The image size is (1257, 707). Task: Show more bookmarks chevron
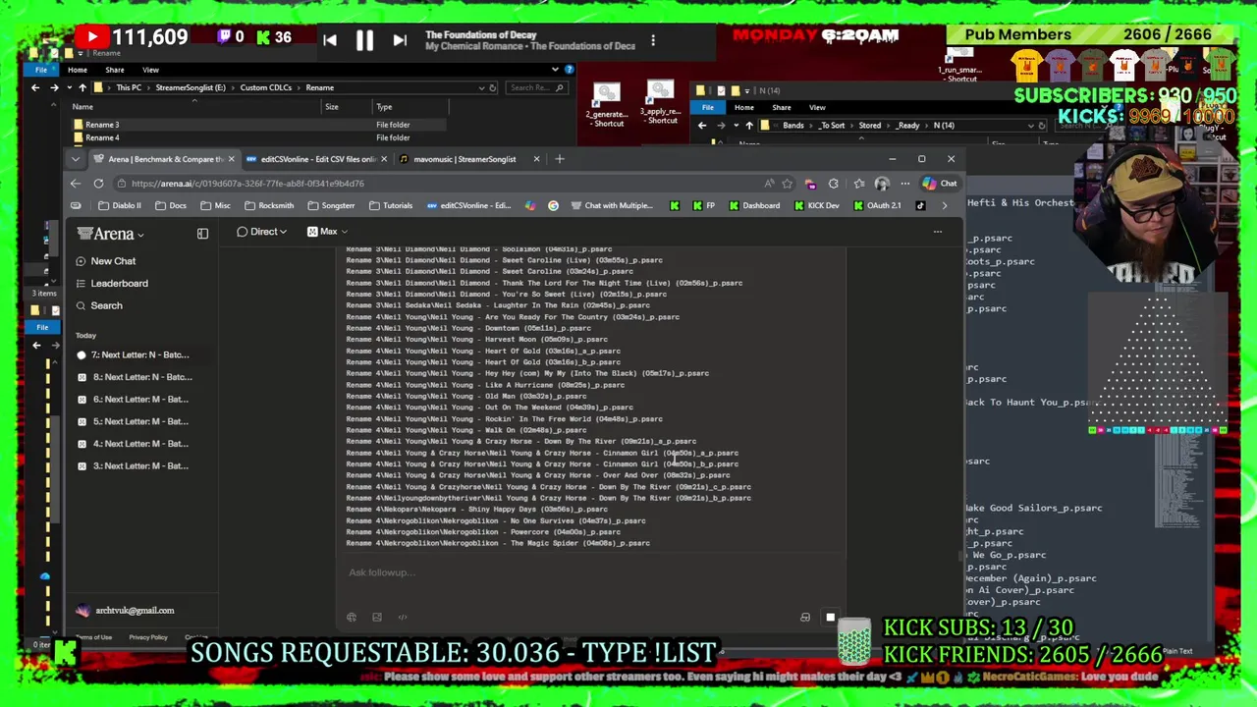tap(945, 206)
